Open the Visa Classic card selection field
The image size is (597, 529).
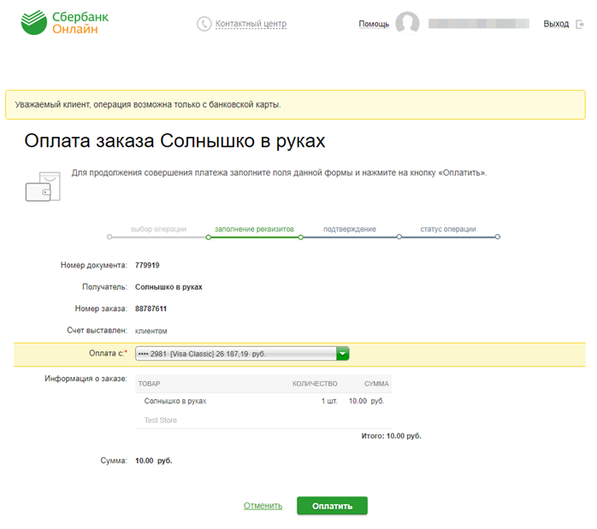tap(235, 353)
